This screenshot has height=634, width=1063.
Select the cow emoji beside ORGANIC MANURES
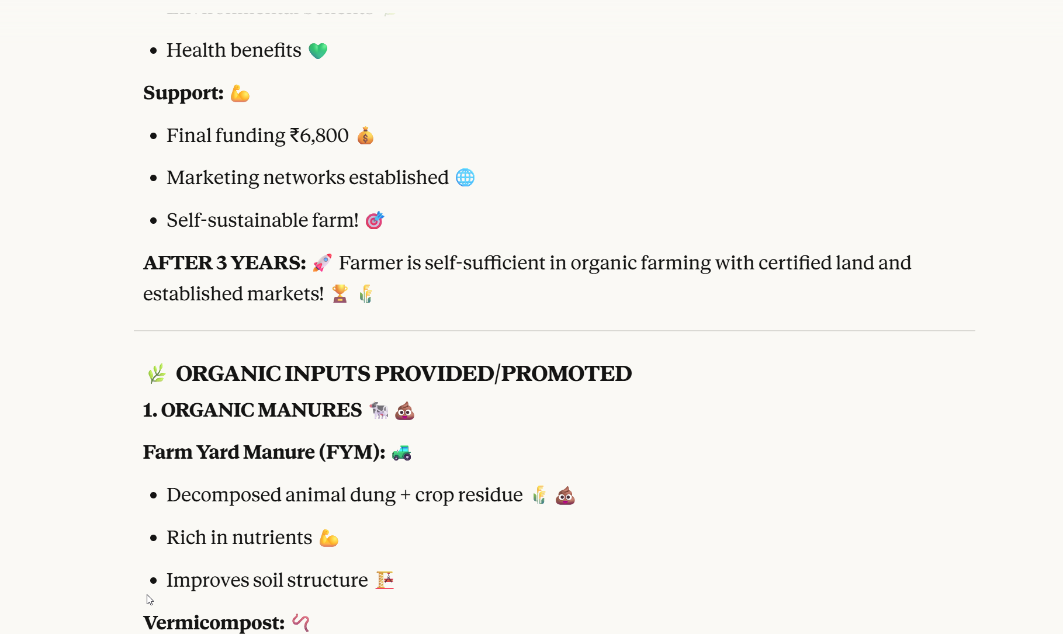click(379, 411)
